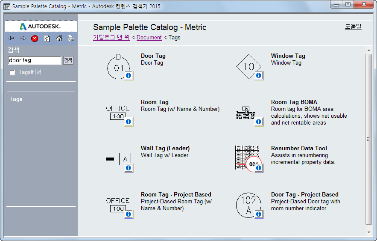Click the red stop icon
This screenshot has height=241, width=377.
(35, 39)
